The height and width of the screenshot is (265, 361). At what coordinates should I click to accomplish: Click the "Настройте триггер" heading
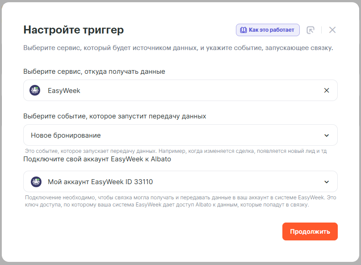click(74, 30)
